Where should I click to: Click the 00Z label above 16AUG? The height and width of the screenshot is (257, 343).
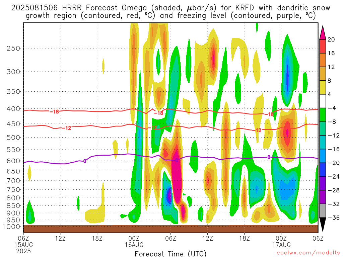134,238
